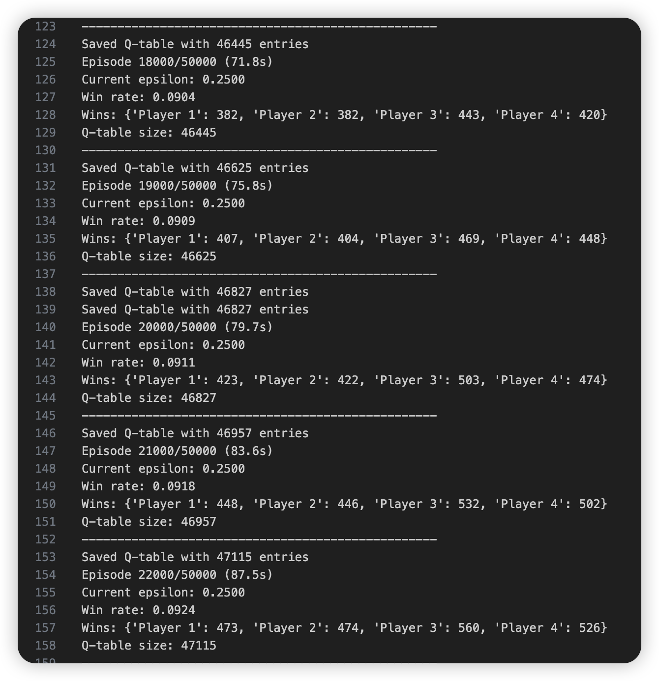The height and width of the screenshot is (681, 659).
Task: Click the Wins line showing Player 4: 526
Action: point(344,628)
